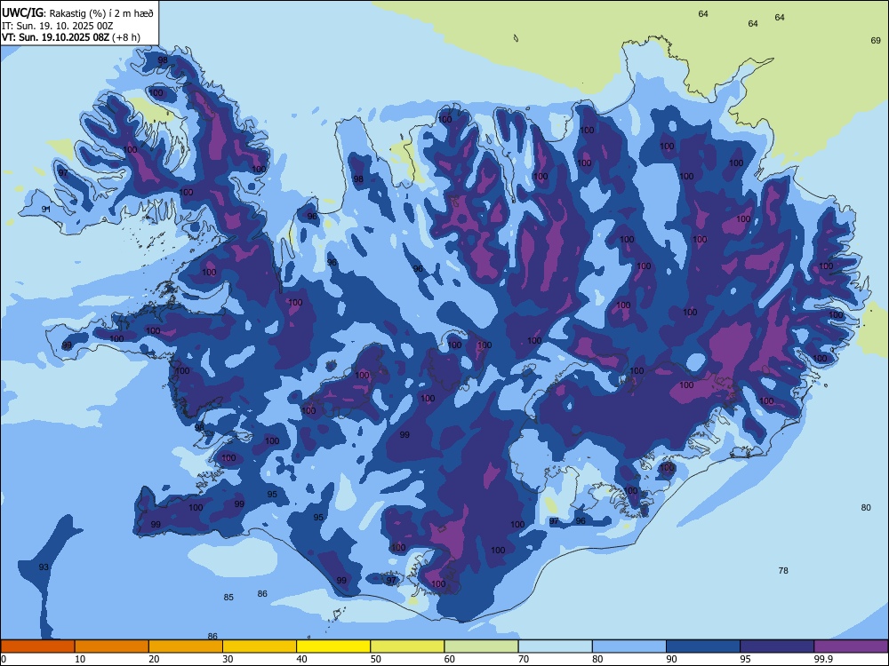Choose the pale blue 70–80 legend swatch
The image size is (889, 666).
coord(556,646)
